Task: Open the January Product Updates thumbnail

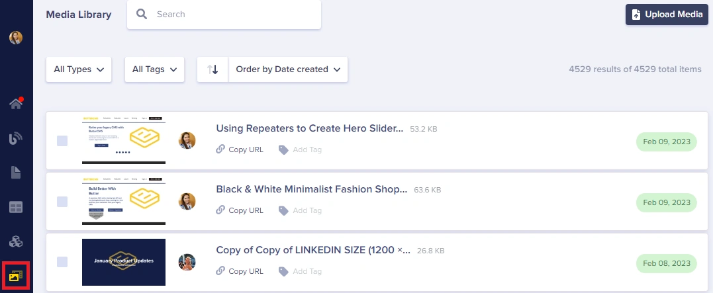Action: (x=123, y=262)
